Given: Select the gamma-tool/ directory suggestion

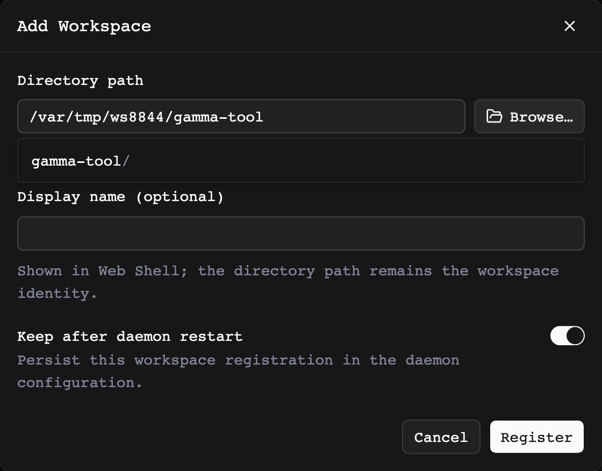Looking at the screenshot, I should [301, 161].
